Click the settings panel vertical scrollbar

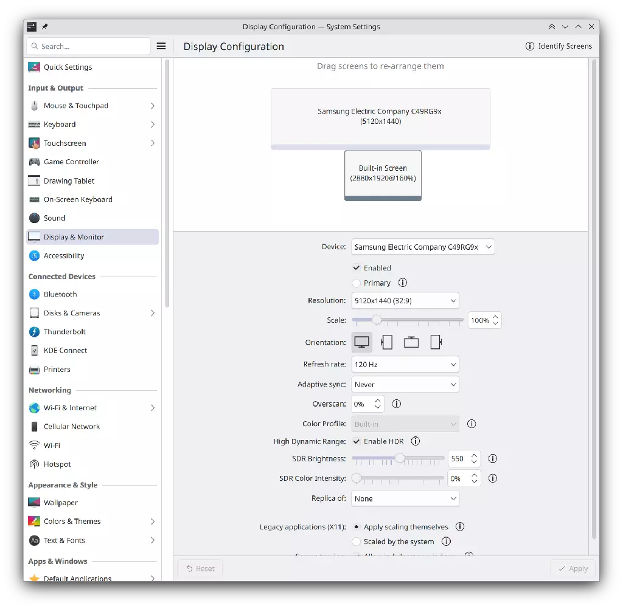pyautogui.click(x=594, y=299)
